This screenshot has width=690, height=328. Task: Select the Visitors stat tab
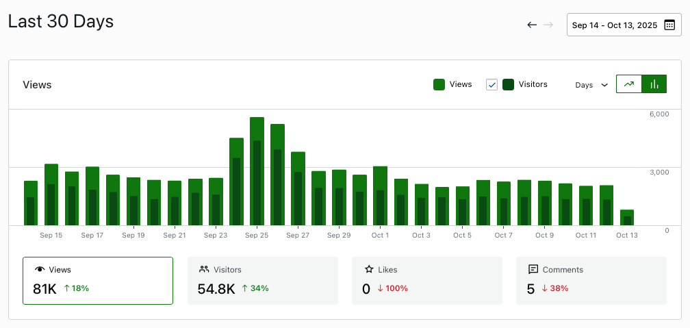(x=262, y=280)
